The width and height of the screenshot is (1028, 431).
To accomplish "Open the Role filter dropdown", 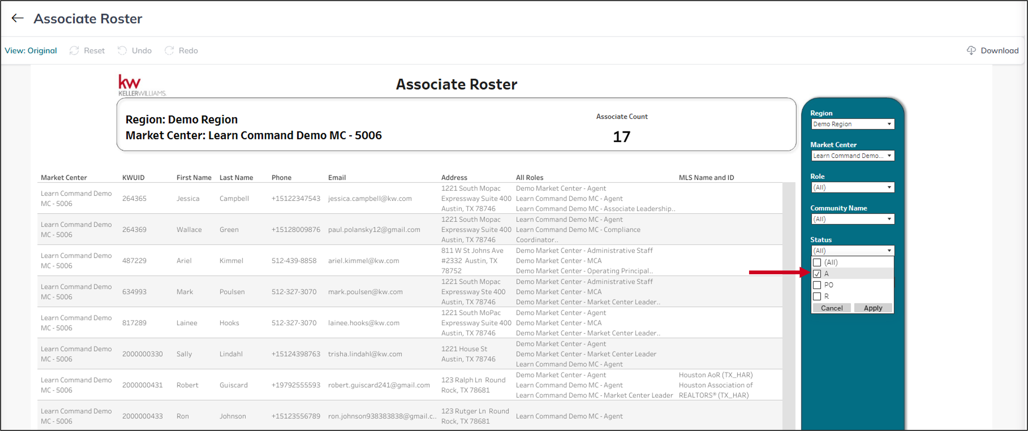I will (852, 187).
